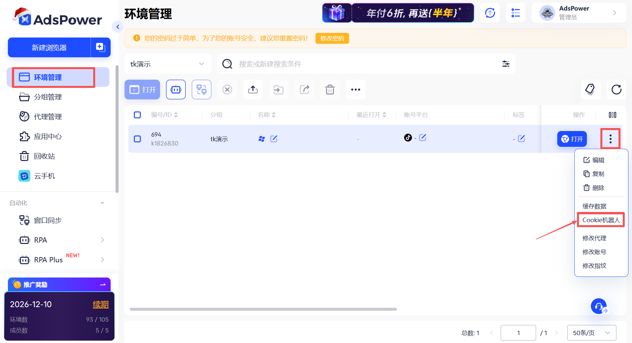
Task: Toggle the select-all checkbox in table header
Action: [x=137, y=115]
